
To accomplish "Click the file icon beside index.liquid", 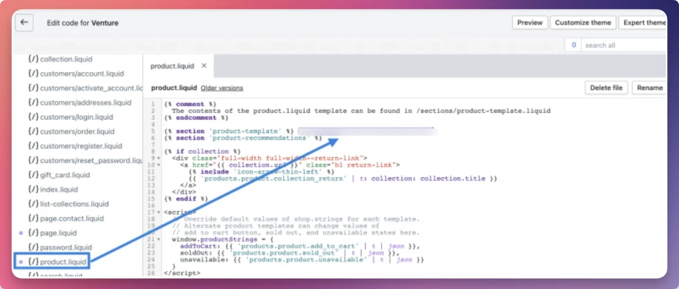I will [33, 189].
